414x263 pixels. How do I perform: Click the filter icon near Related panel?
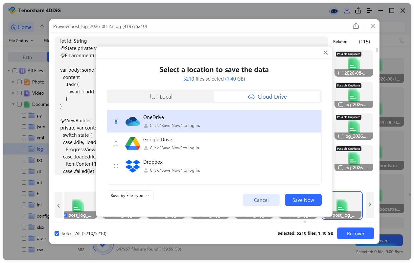[401, 41]
